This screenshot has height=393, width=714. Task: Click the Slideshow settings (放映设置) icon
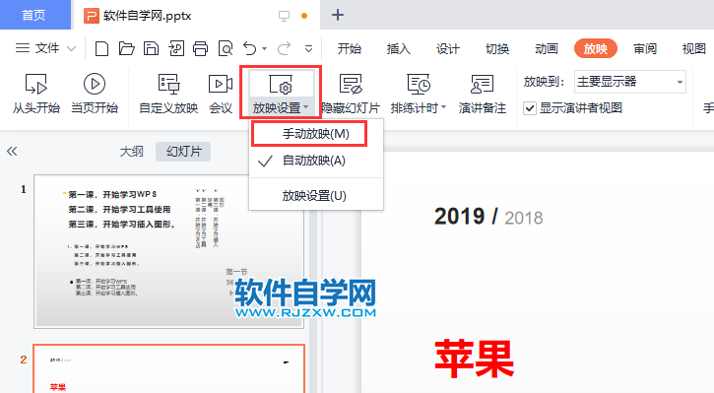[281, 85]
